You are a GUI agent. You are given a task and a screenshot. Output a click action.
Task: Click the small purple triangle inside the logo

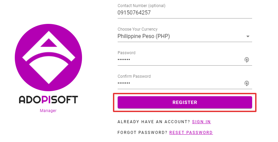click(49, 43)
